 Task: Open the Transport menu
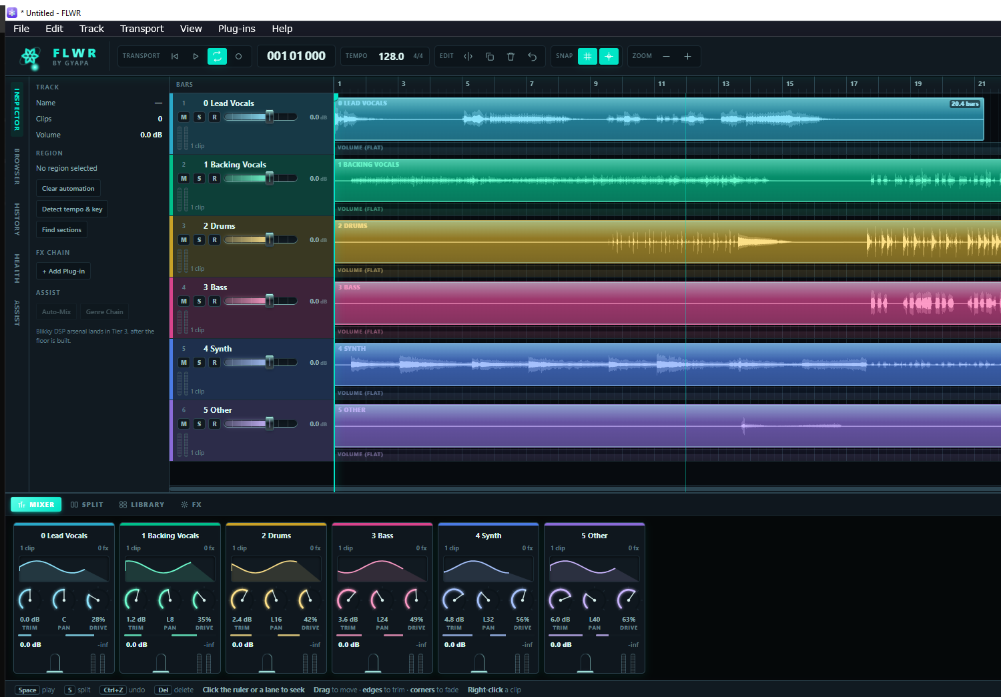coord(141,29)
